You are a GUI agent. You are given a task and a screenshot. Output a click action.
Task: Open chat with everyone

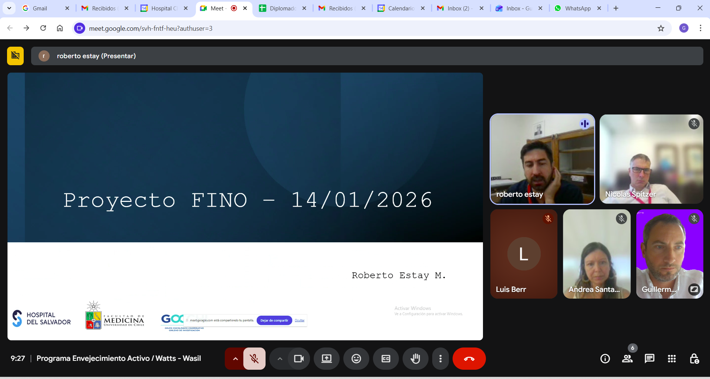pyautogui.click(x=650, y=359)
